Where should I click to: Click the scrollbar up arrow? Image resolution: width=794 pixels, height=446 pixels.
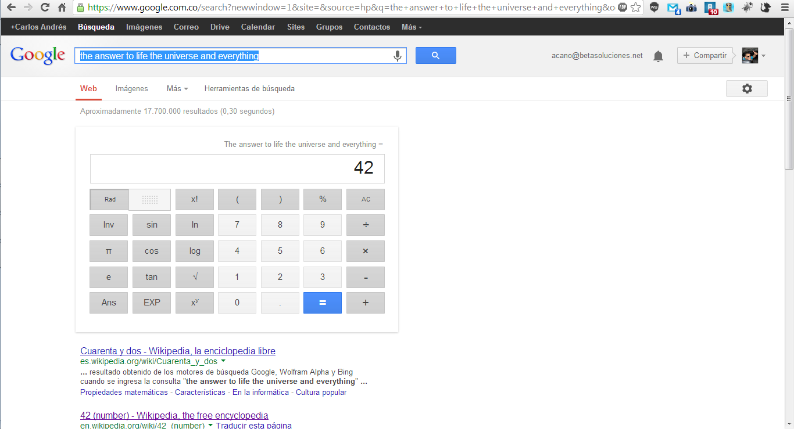click(789, 22)
